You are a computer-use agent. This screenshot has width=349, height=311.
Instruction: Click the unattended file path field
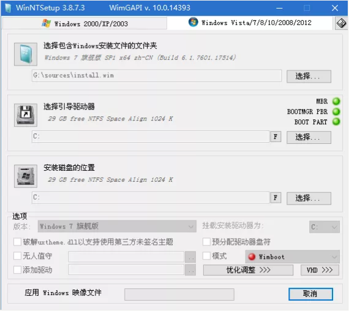pos(126,257)
